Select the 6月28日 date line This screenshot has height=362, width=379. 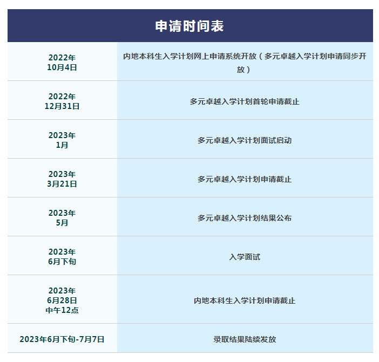tap(62, 300)
